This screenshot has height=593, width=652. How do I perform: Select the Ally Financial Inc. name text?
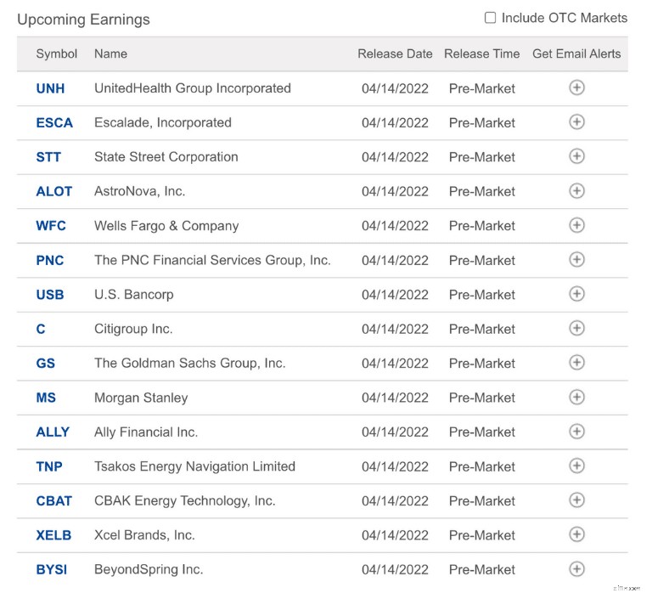pos(146,432)
